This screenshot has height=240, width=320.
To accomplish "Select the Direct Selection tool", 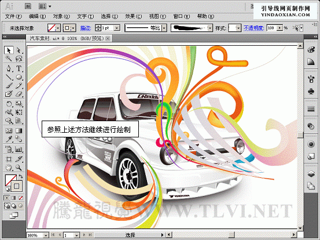I will click(19, 50).
